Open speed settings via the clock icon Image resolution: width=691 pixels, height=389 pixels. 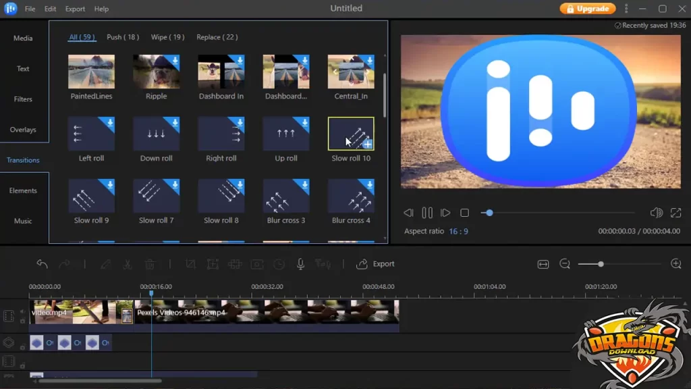279,263
